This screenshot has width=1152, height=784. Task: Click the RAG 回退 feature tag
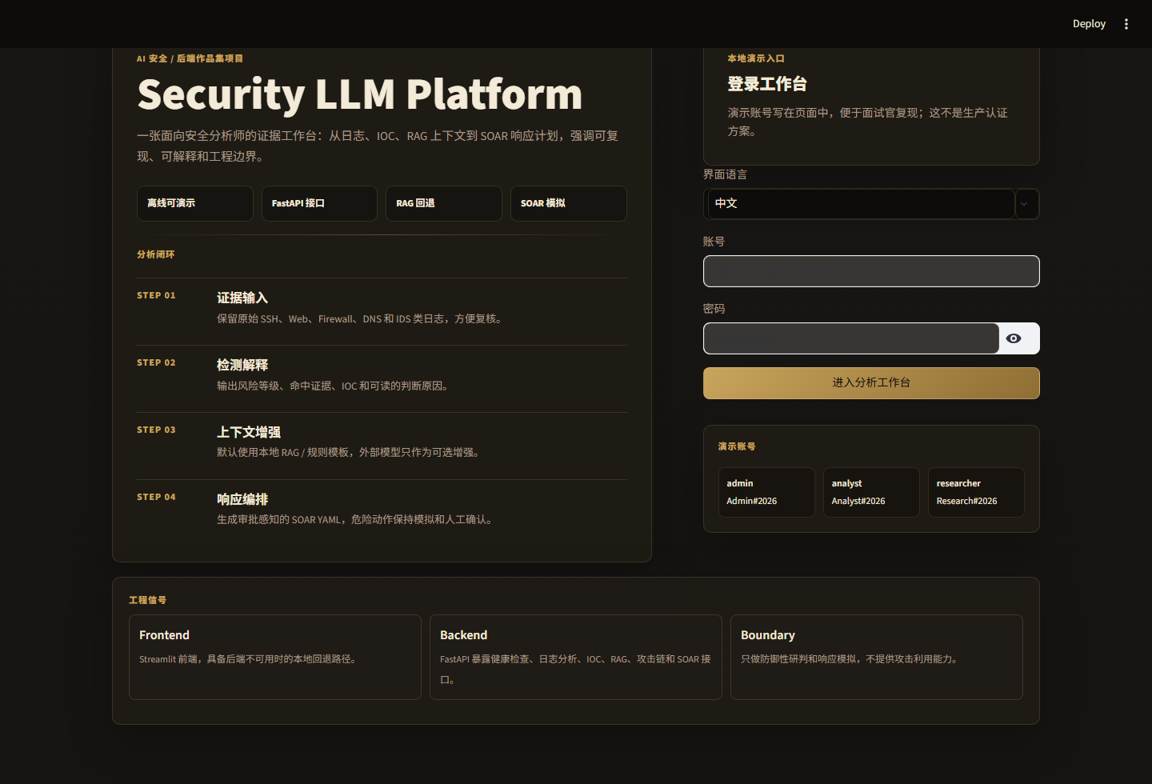coord(444,203)
